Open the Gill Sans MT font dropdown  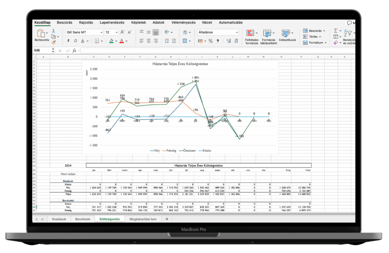pyautogui.click(x=84, y=33)
